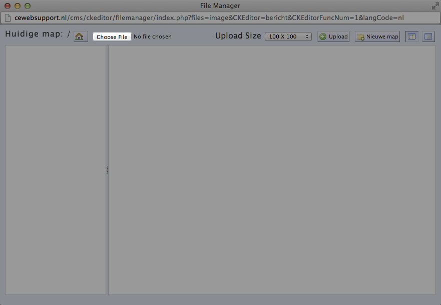Click the Upload button
This screenshot has height=305, width=441.
(333, 36)
